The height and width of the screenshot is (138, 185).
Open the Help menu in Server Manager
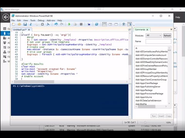[178, 17]
